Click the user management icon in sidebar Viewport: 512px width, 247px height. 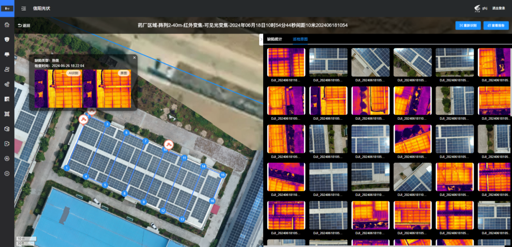pos(7,69)
